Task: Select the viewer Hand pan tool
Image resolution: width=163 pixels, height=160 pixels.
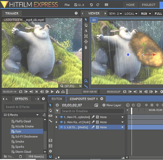Action: (86, 25)
